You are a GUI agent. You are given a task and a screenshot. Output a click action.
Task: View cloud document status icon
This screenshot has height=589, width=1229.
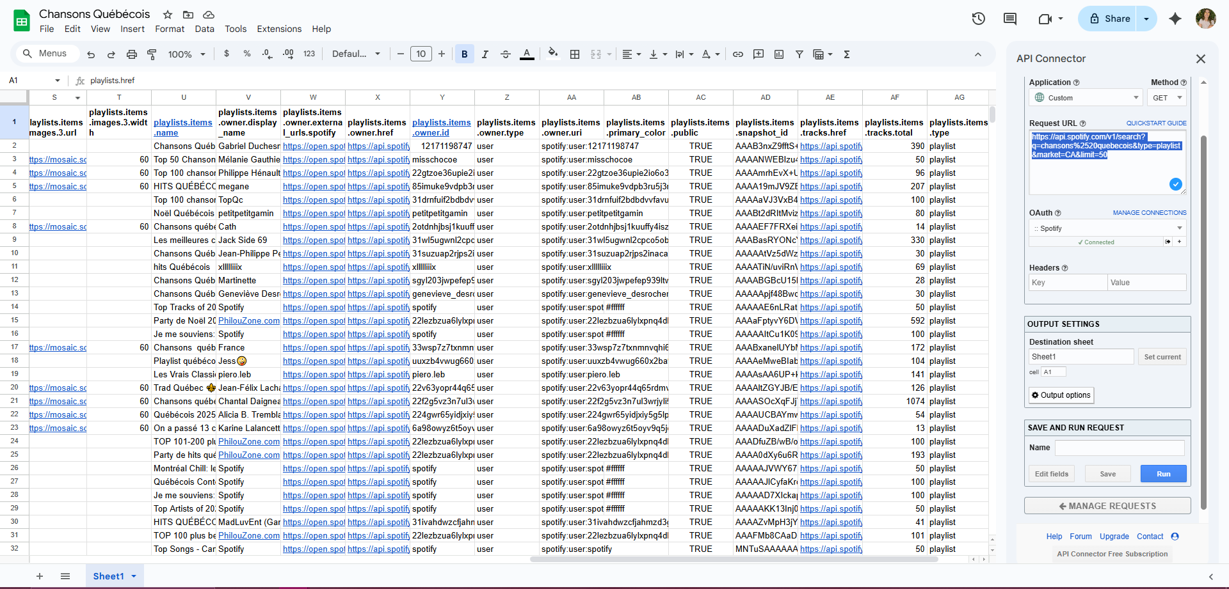[x=209, y=14]
